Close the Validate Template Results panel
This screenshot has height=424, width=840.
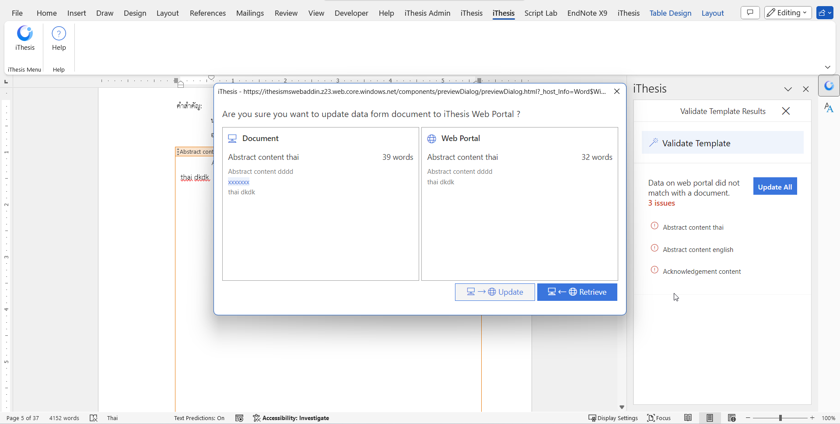pos(786,111)
